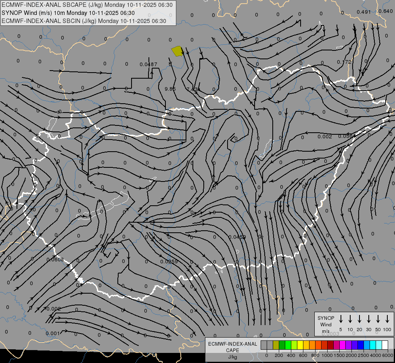Click the 0.0608 value on the map
The width and height of the screenshot is (395, 363).
coord(55,259)
